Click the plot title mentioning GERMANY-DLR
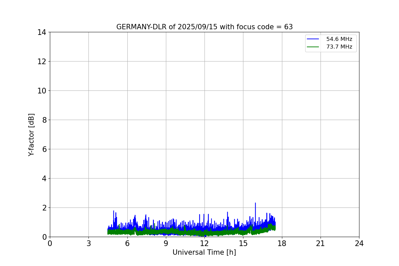This screenshot has height=266, width=399. point(204,27)
